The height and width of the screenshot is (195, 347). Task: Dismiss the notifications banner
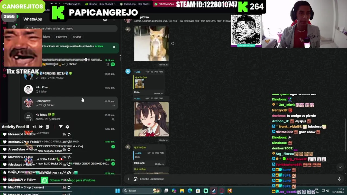click(114, 47)
